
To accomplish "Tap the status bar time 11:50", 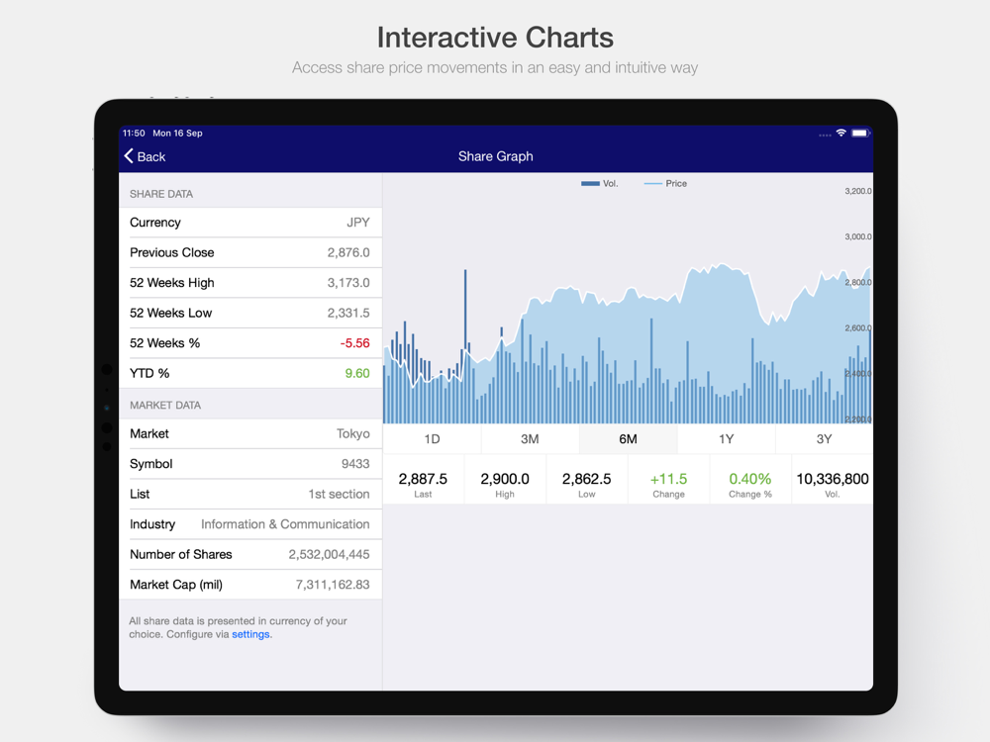I will [134, 134].
